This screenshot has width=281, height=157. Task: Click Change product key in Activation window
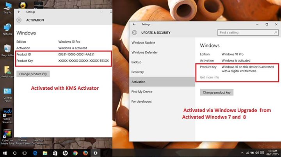click(x=33, y=74)
